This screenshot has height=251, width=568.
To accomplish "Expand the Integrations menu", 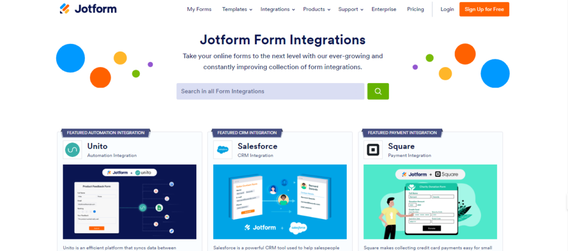I will click(278, 9).
